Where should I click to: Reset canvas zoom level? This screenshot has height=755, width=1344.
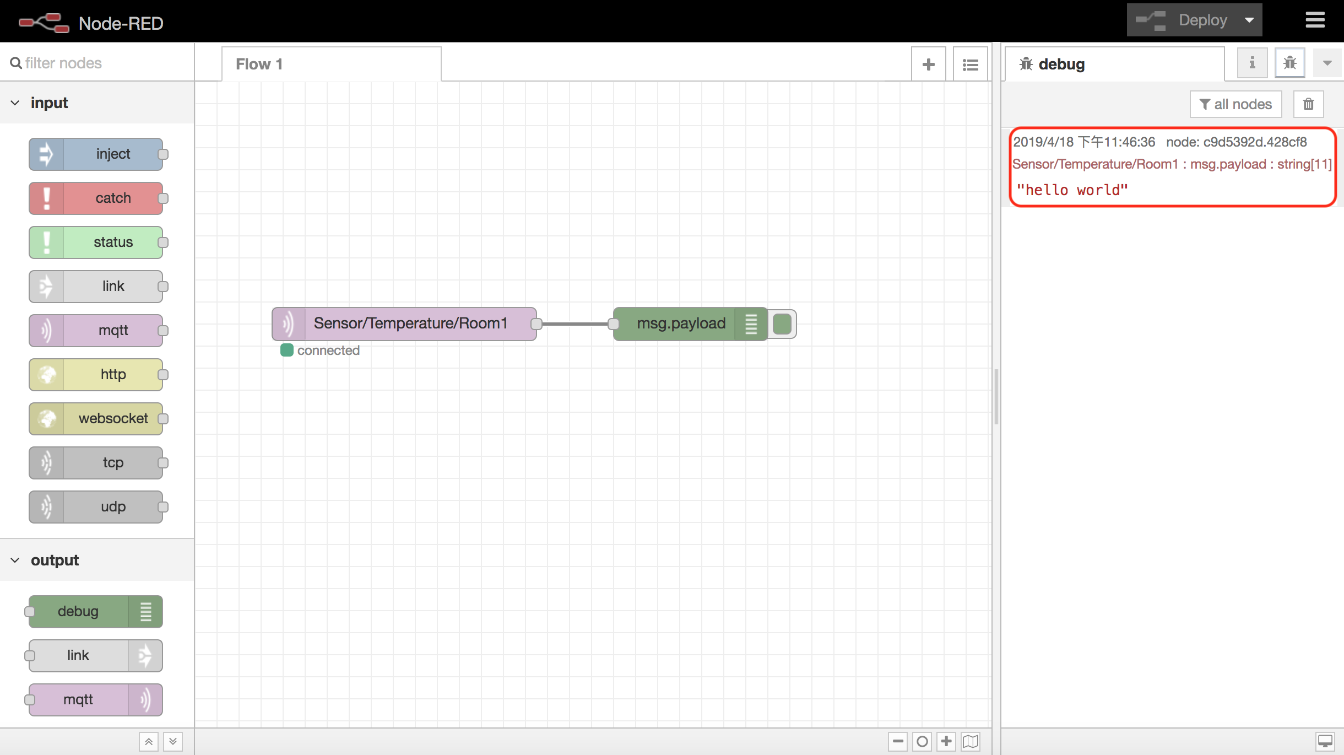922,741
